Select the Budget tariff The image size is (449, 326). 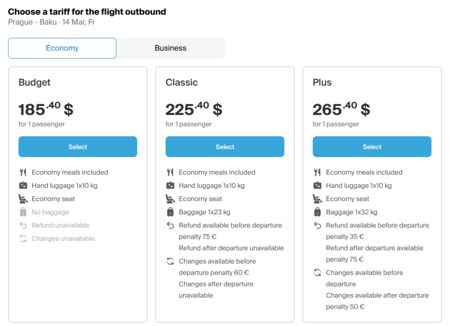[78, 147]
